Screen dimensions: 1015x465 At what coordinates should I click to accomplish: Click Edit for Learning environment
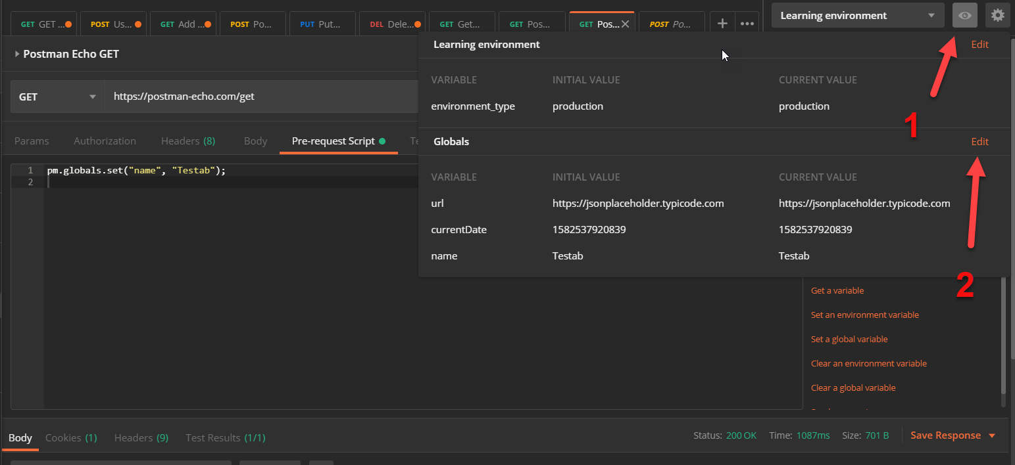(x=979, y=45)
